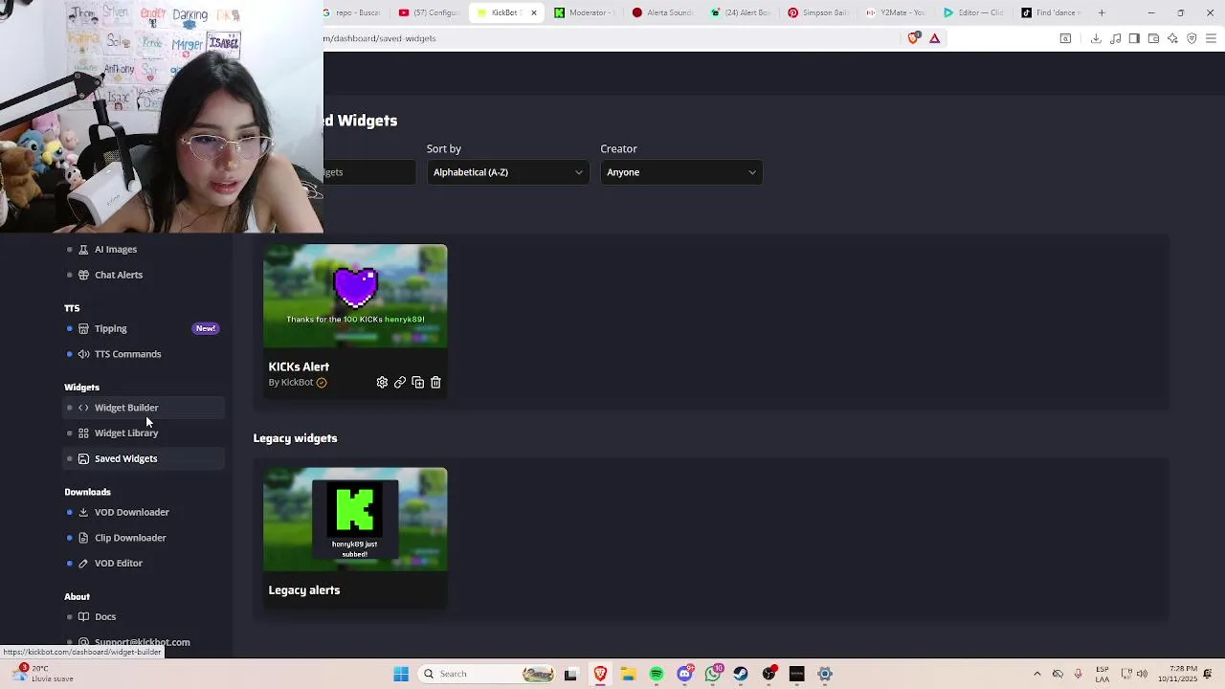Switch to the Alert Box browser tab
The image size is (1225, 689).
point(741,12)
